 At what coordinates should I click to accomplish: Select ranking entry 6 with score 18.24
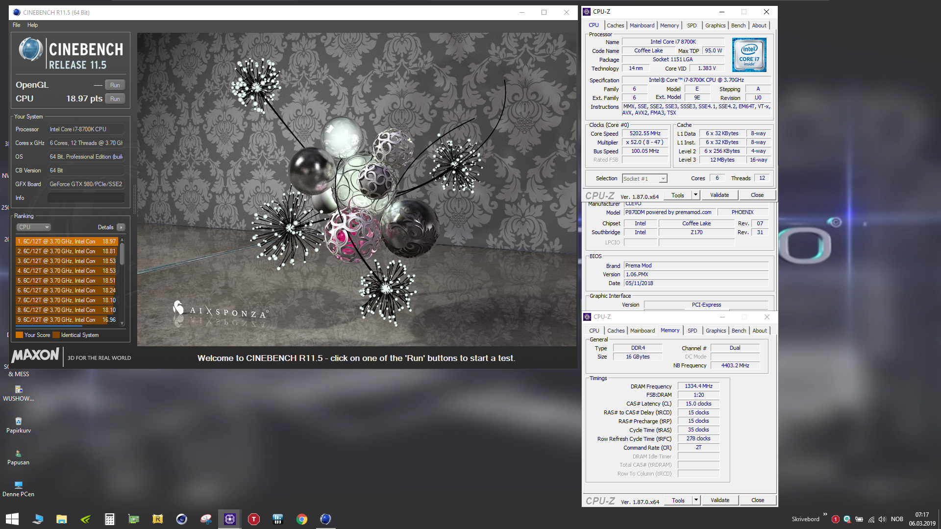coord(67,290)
